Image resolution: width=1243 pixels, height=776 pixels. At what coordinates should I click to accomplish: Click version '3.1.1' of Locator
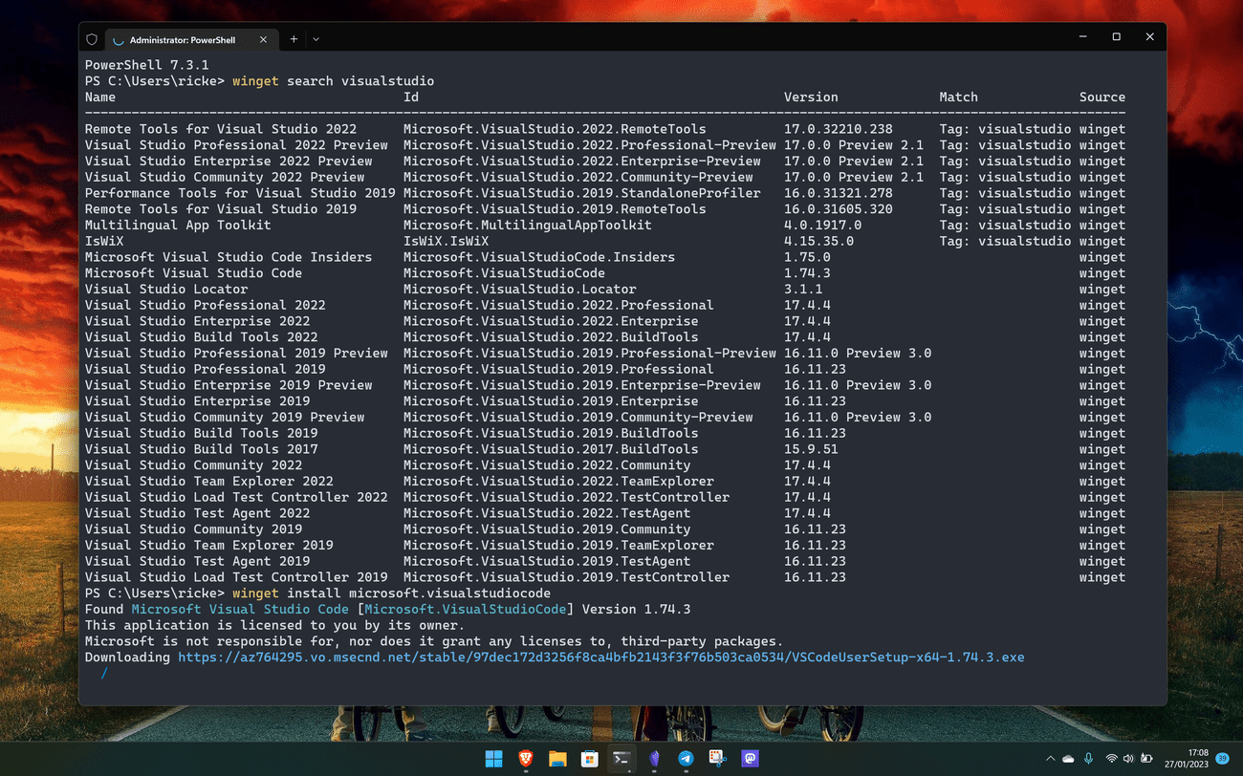pos(803,290)
